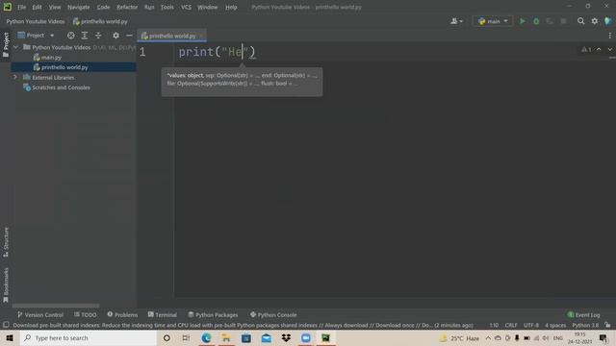Toggle the Bookmarks tool window side tab

pos(6,285)
